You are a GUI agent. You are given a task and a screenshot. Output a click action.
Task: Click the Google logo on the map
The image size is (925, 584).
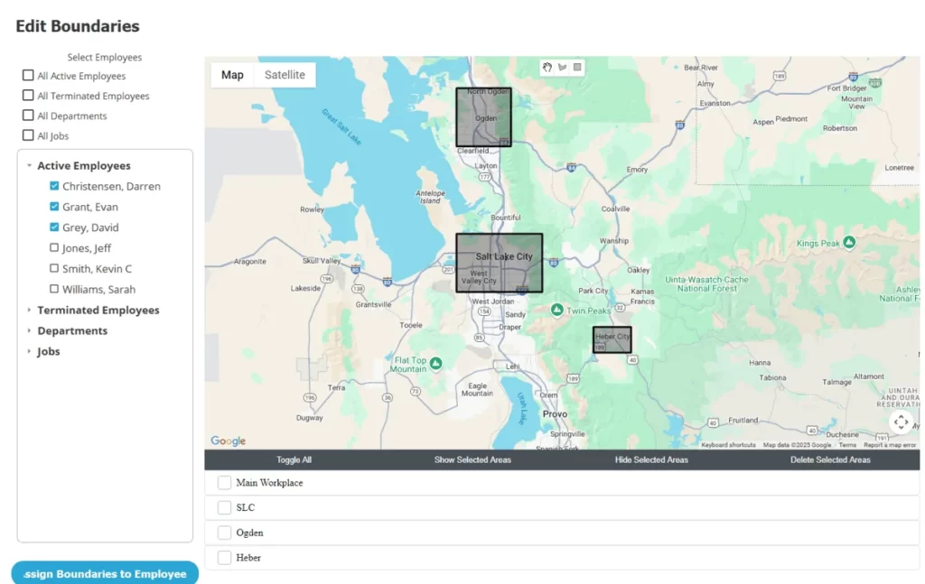227,440
